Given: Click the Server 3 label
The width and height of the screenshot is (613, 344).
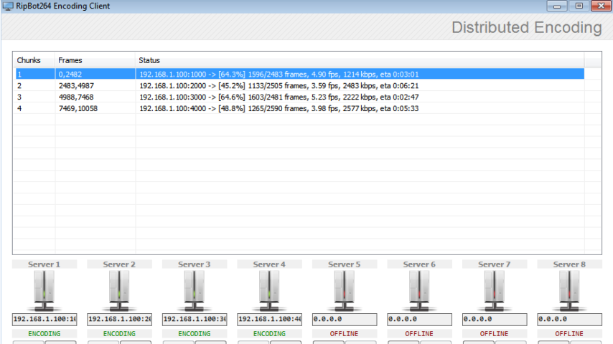Looking at the screenshot, I should tap(195, 264).
